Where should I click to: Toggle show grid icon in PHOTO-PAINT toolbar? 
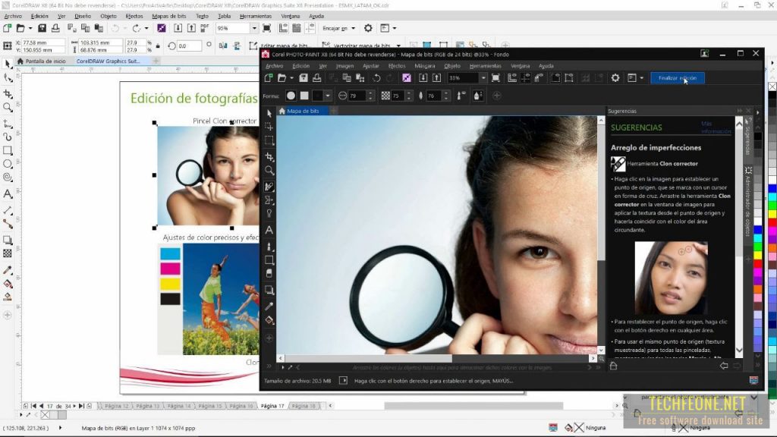pos(525,78)
